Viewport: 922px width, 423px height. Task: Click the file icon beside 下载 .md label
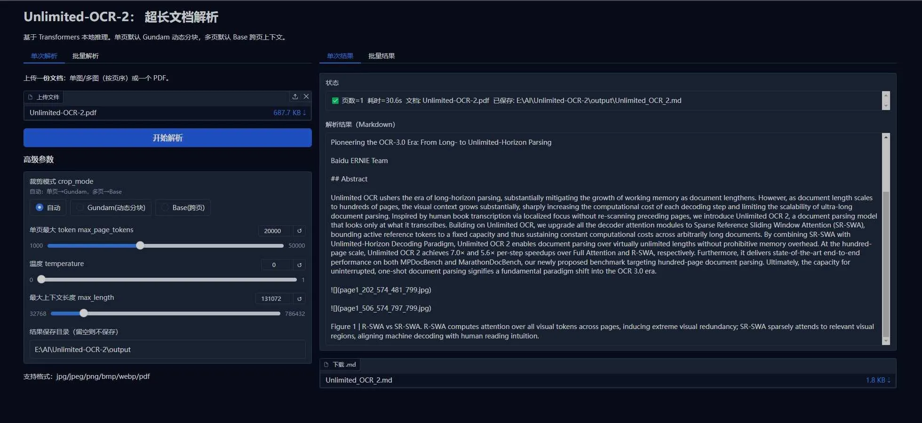tap(326, 364)
